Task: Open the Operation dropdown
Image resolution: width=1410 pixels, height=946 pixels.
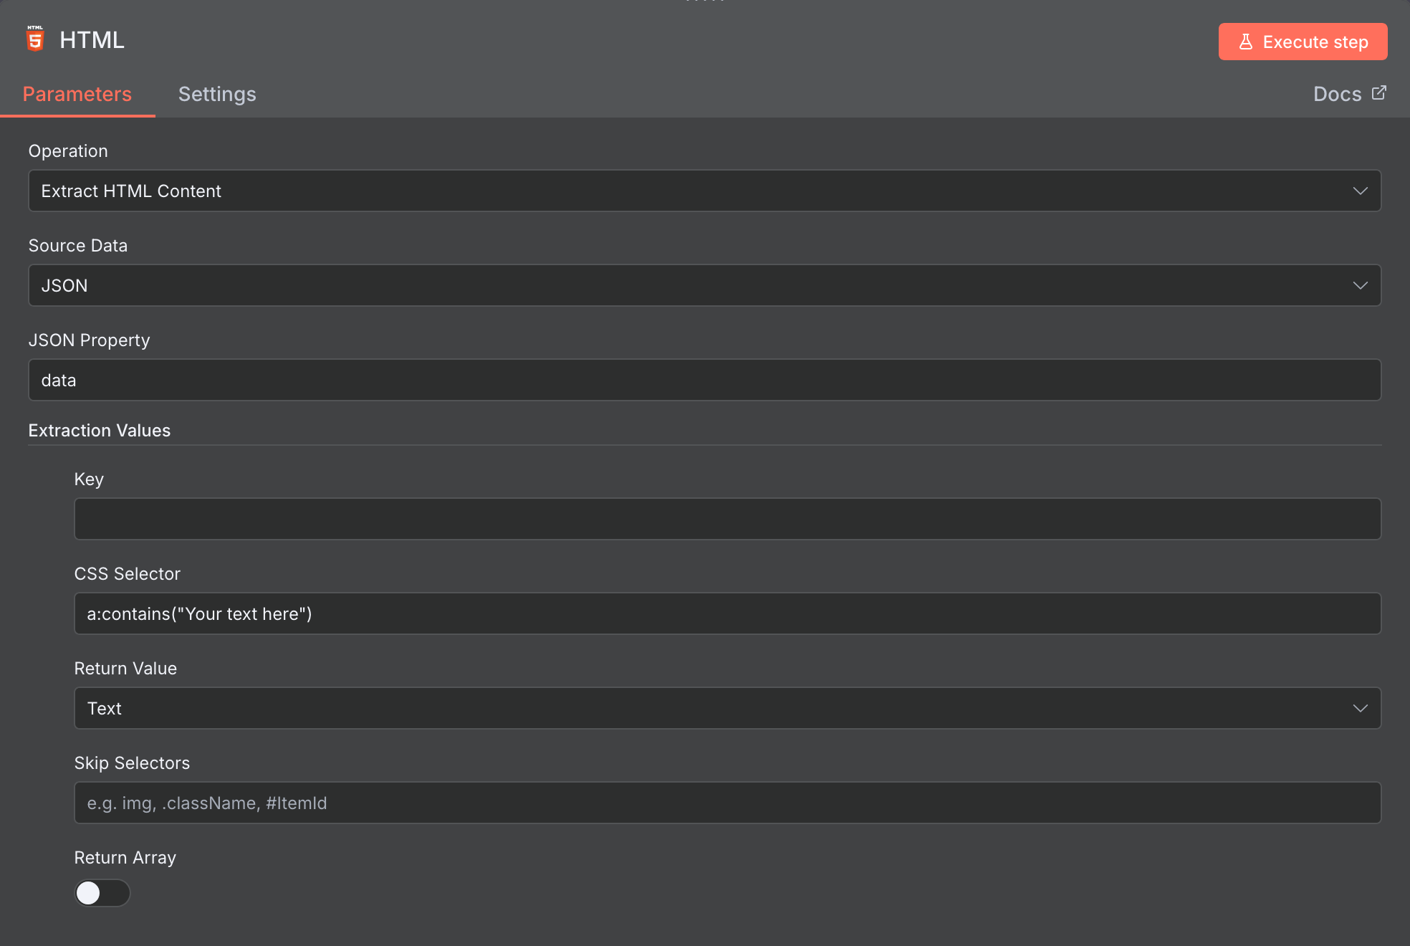Action: pyautogui.click(x=704, y=191)
